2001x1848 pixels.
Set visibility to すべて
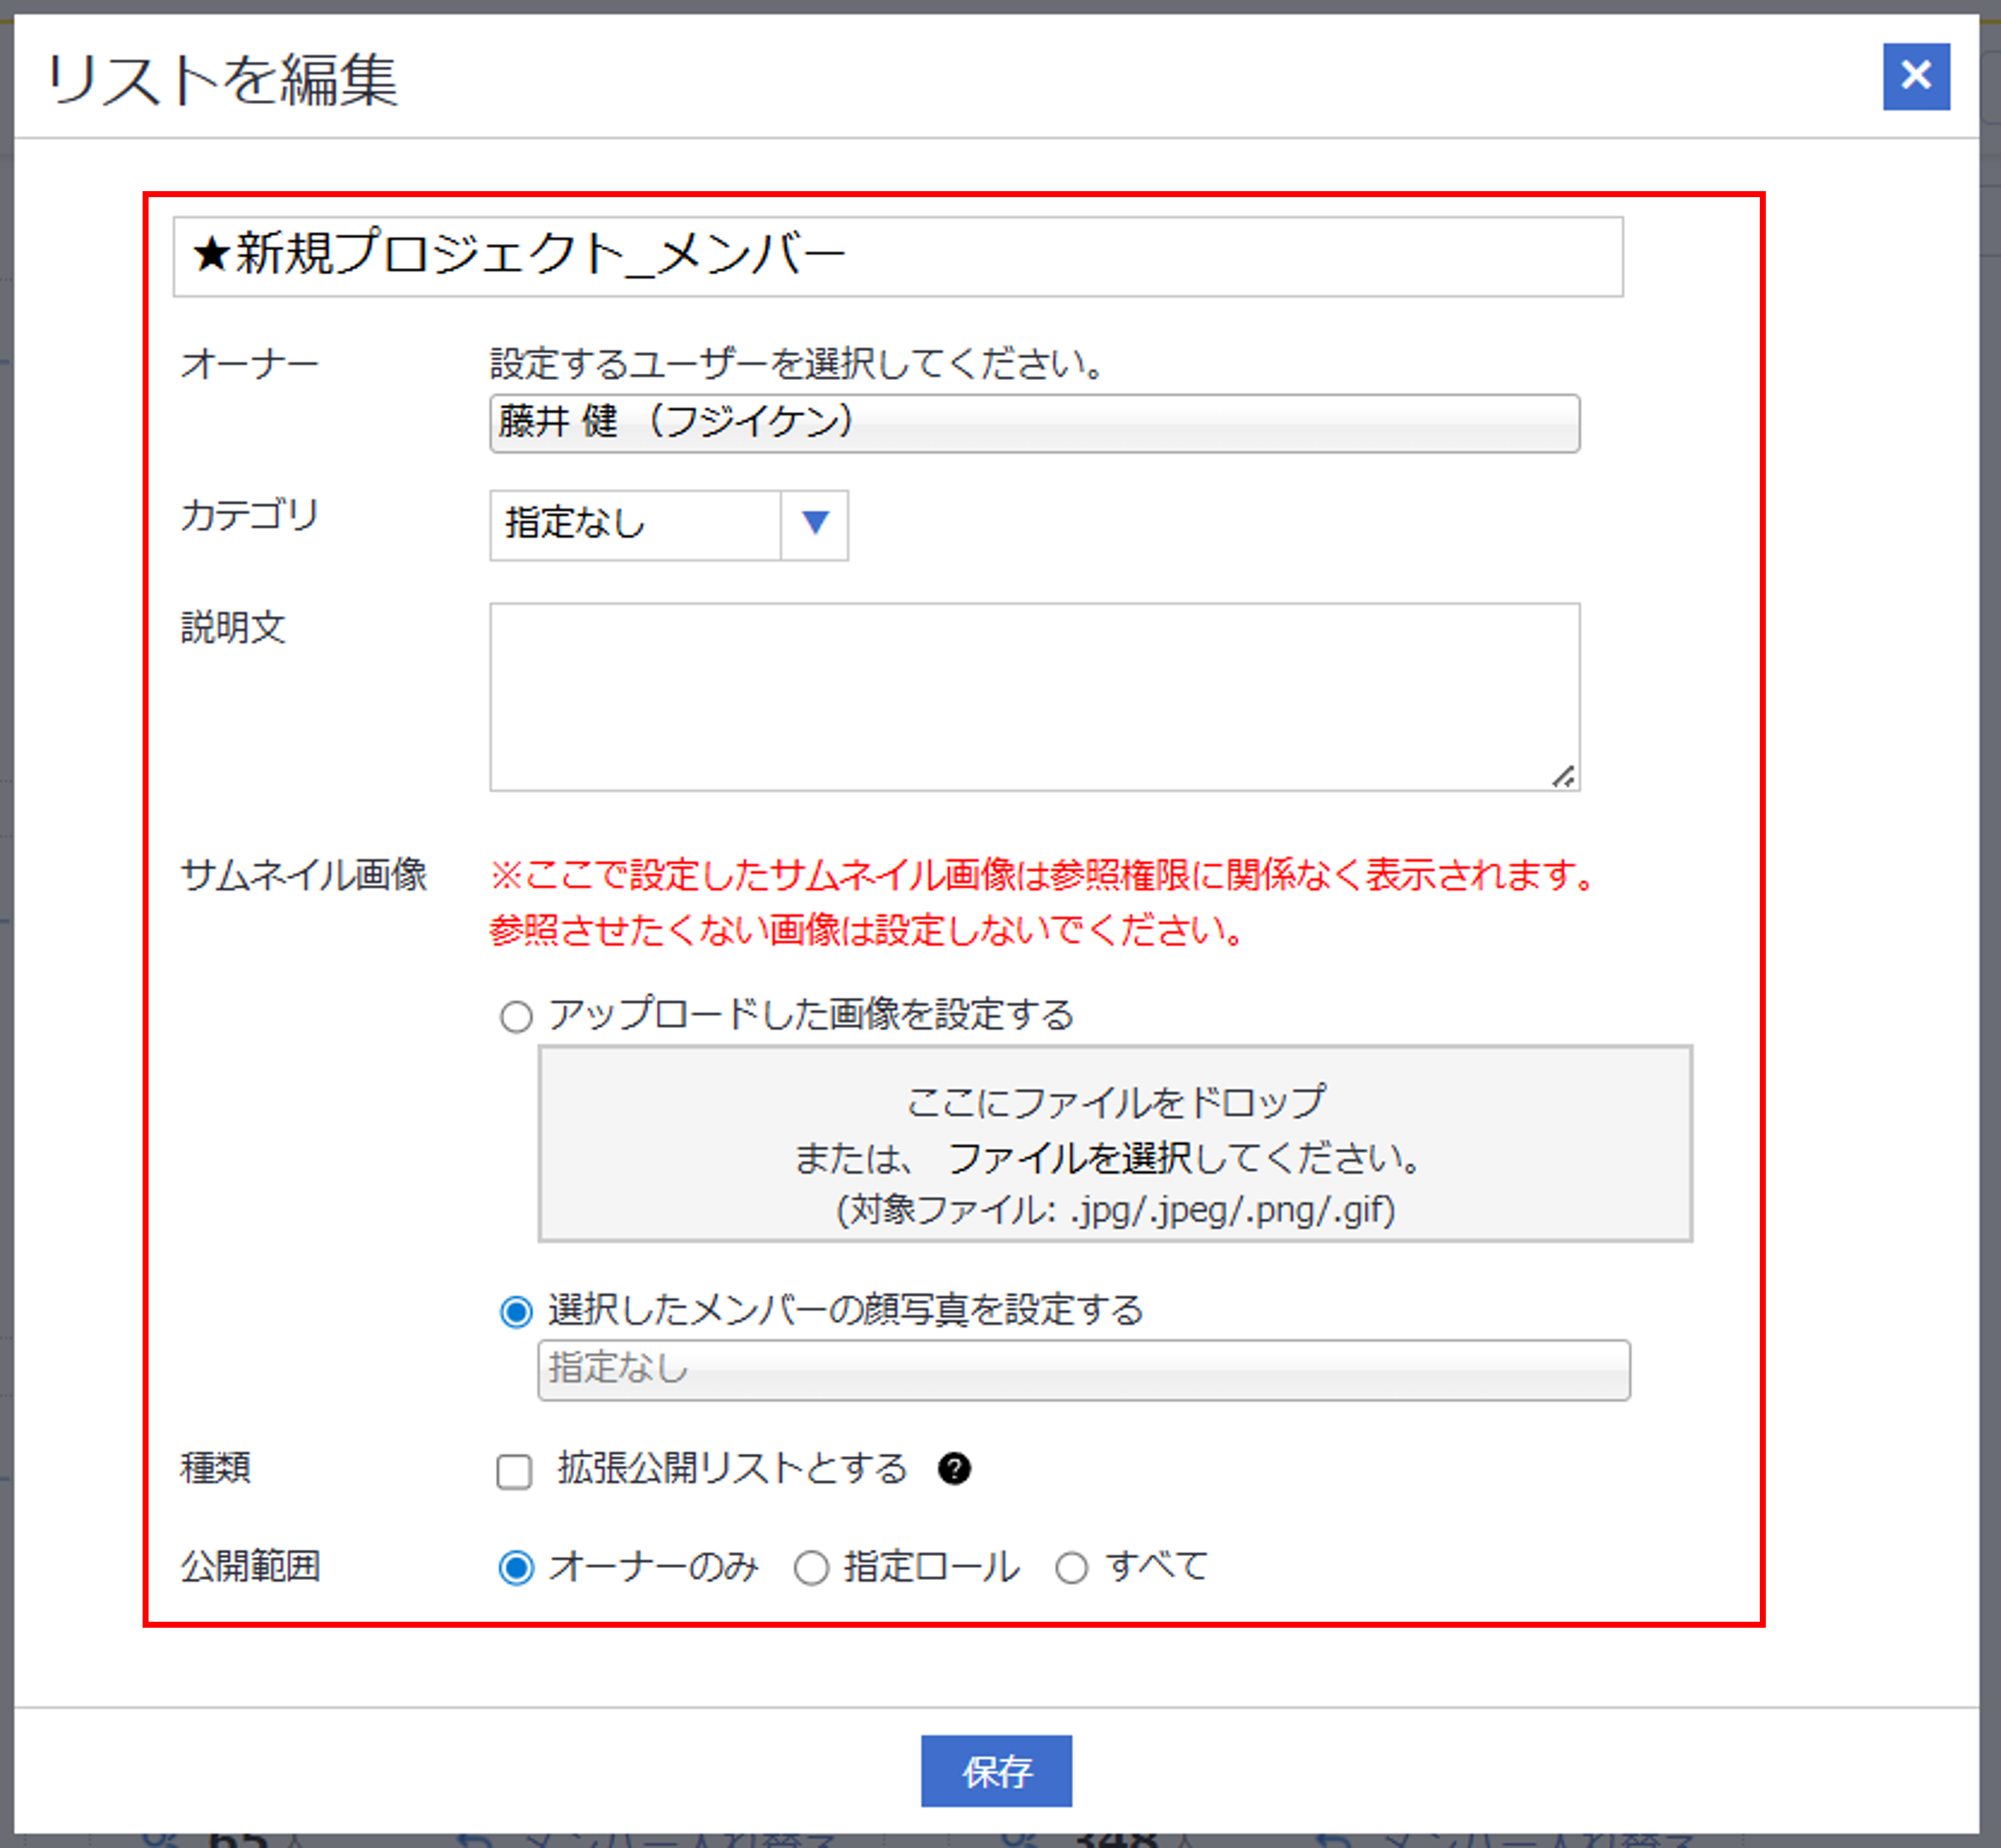pos(1071,1567)
